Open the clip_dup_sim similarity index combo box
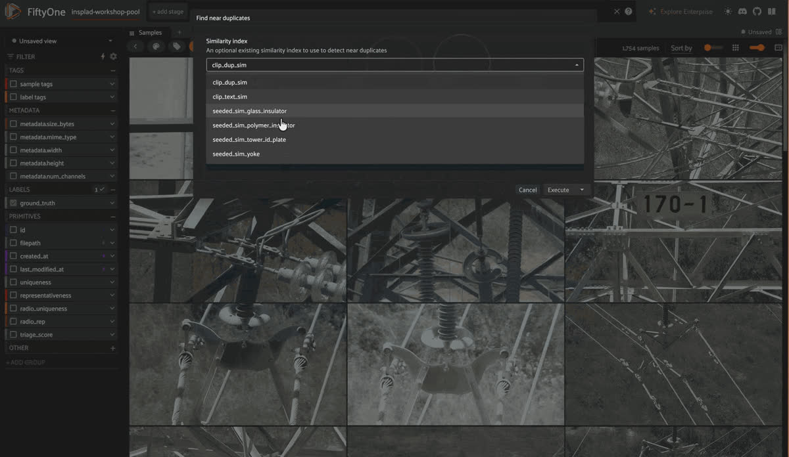789x457 pixels. (x=394, y=65)
